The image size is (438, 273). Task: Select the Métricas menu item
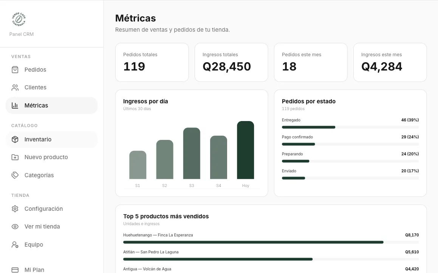(52, 106)
